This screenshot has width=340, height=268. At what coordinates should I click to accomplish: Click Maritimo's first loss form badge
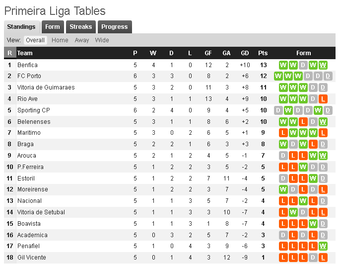[283, 133]
